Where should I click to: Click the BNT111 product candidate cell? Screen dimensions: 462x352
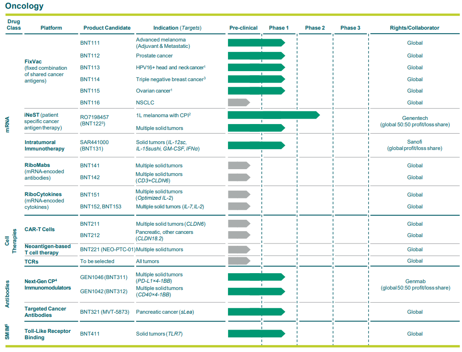[90, 43]
